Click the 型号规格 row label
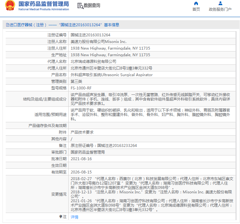Viewport: 240px width, 224px height. [x=59, y=88]
